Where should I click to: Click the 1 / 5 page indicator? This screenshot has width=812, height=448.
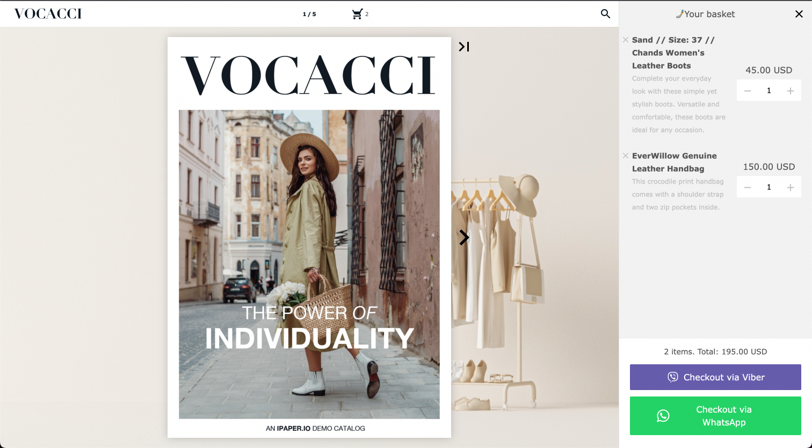click(309, 14)
